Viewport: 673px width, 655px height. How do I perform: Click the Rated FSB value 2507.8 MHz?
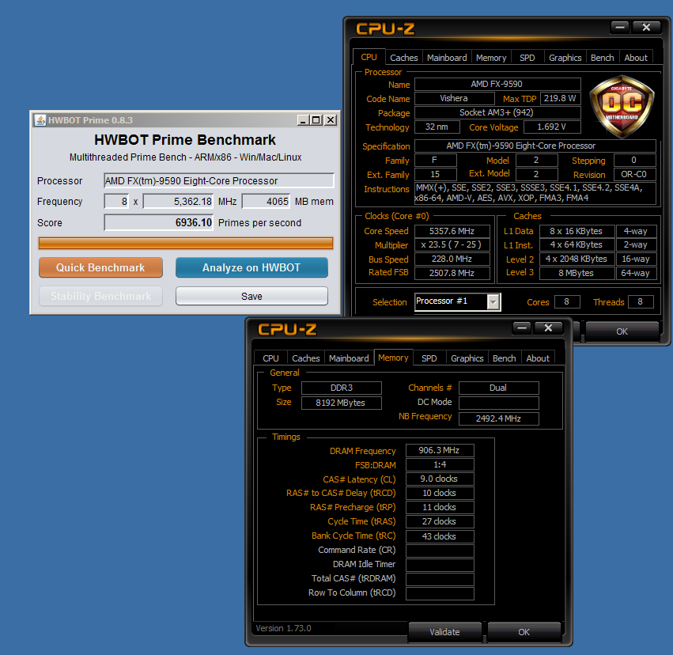pos(452,273)
